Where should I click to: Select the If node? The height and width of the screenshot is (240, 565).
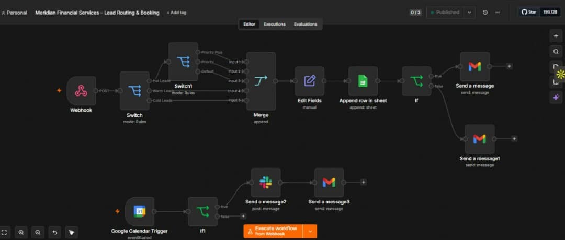click(x=416, y=81)
